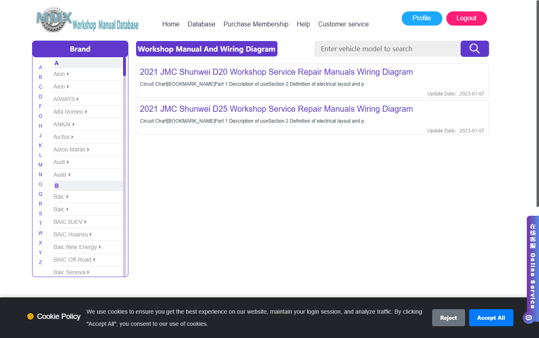Viewport: 539px width, 338px height.
Task: Click the vehicle model search field
Action: 387,49
